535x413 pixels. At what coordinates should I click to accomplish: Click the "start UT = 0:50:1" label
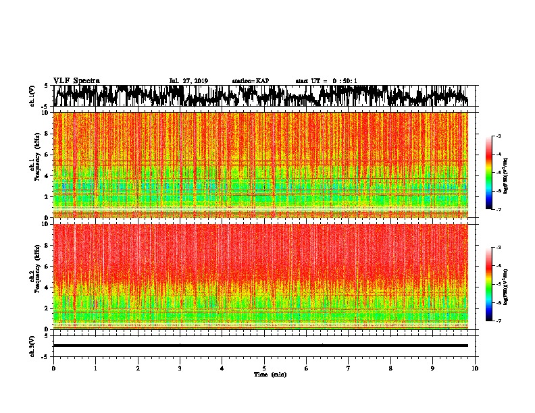click(326, 81)
